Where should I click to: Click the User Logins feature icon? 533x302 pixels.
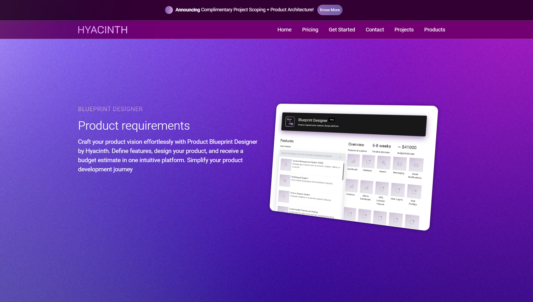tap(398, 190)
